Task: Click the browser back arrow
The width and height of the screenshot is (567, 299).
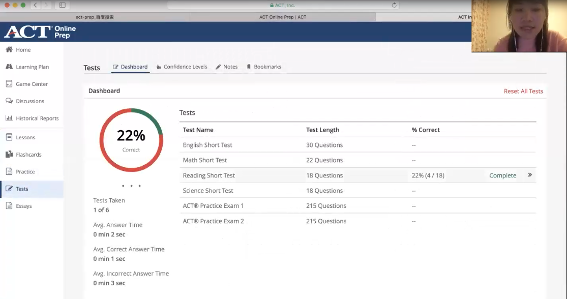Action: 35,5
